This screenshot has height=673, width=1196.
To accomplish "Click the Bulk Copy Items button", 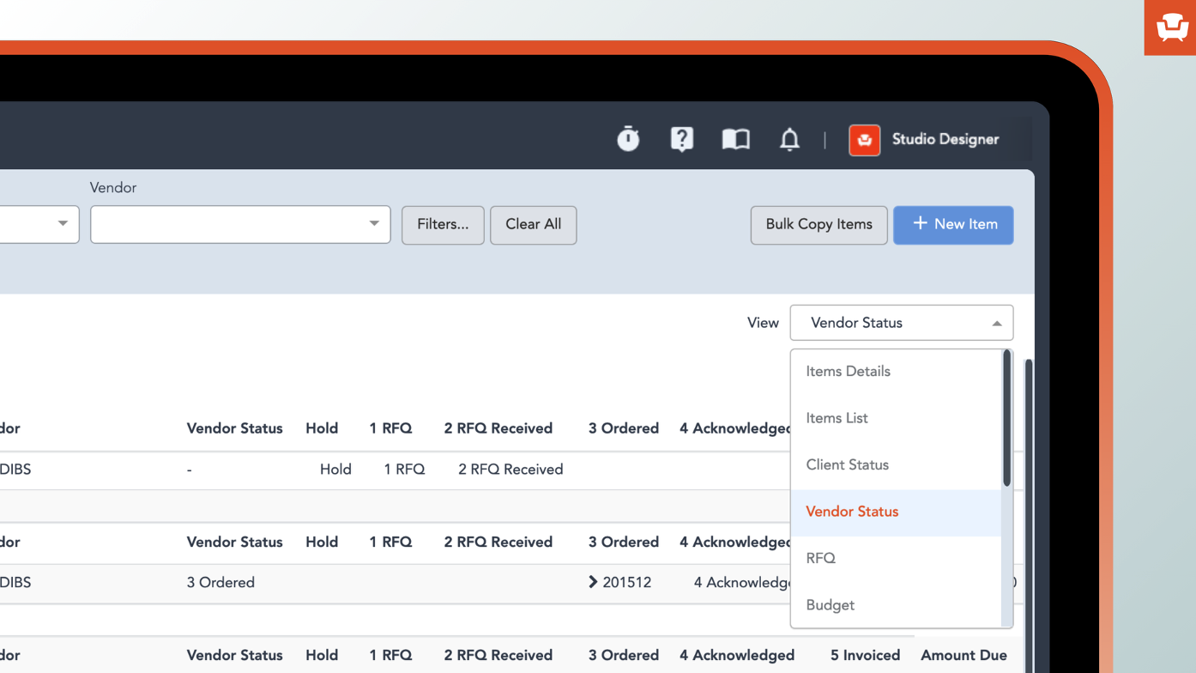I will 818,225.
